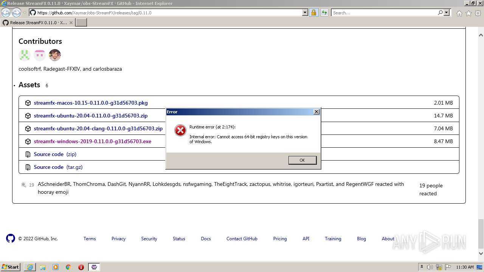The height and width of the screenshot is (272, 484).
Task: Download streamfx-macos-10.15 pkg file
Action: (91, 103)
